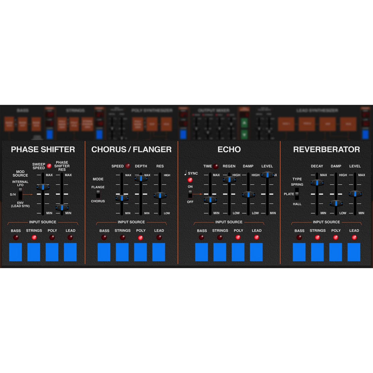Image resolution: width=373 pixels, height=373 pixels.
Task: Click the Chorus/Flange MODE switch
Action: 98,194
